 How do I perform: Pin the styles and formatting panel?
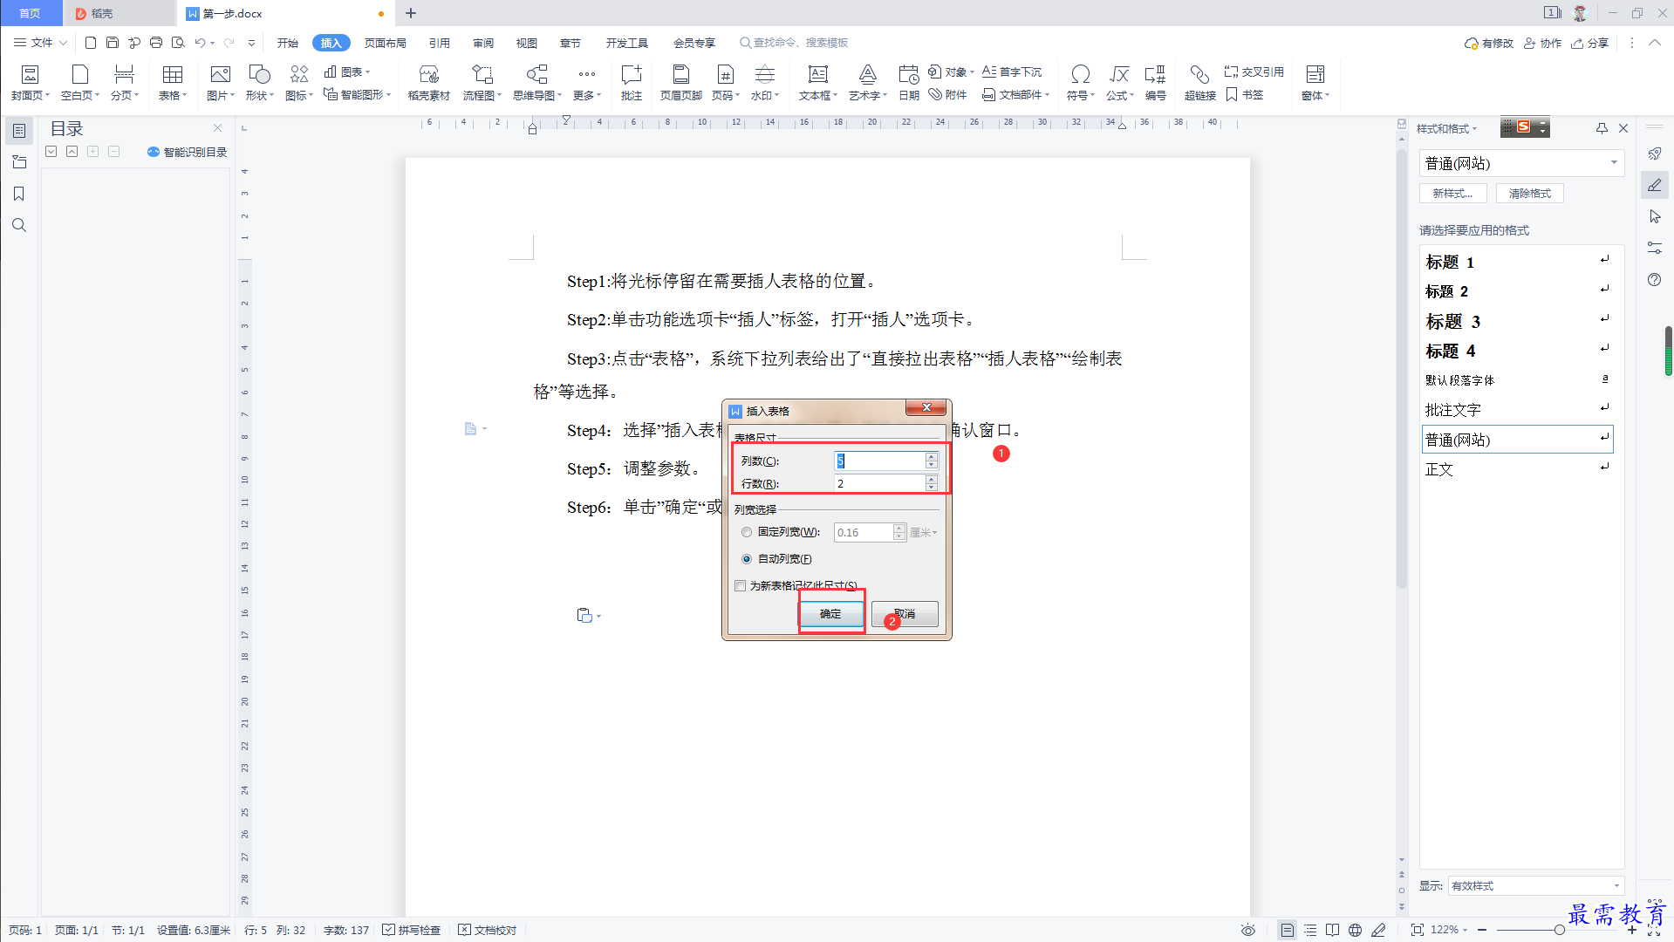pyautogui.click(x=1602, y=128)
